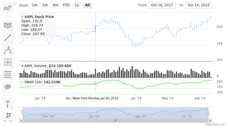228x129 pixels.
Task: Click the Jan '19 axis label
Action: coord(136,98)
